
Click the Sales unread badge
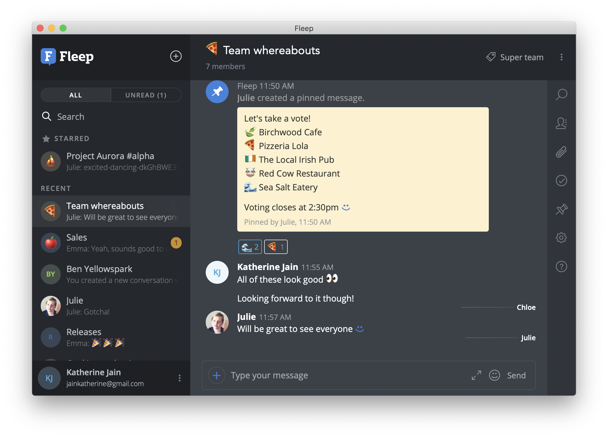click(176, 243)
